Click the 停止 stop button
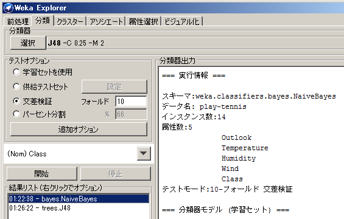 (x=116, y=173)
